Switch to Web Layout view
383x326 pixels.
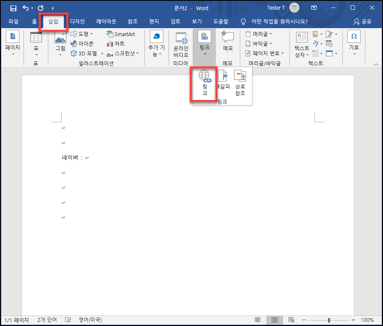291,320
